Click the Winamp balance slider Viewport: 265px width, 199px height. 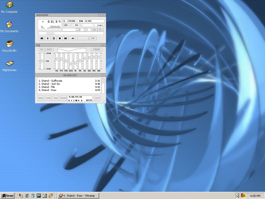tap(85, 30)
